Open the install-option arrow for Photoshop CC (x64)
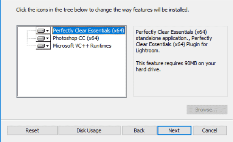This screenshot has width=233, height=142. [47, 38]
